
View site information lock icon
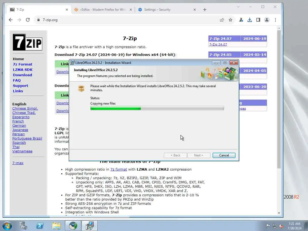[38, 20]
